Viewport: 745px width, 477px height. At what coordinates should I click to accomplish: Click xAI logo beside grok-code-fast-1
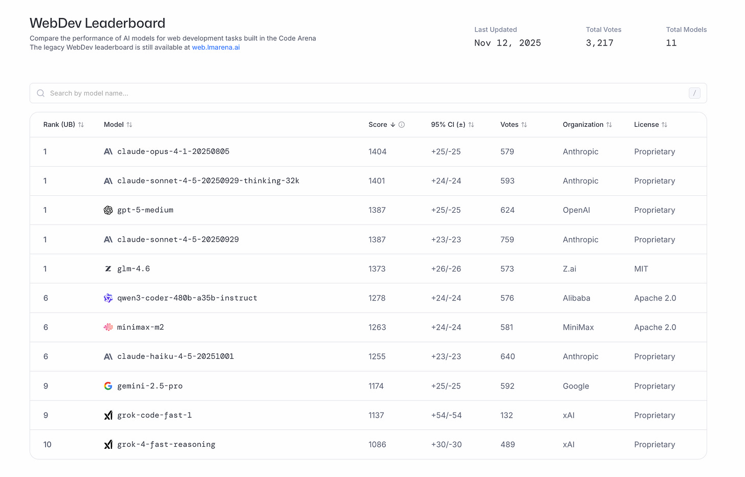click(108, 415)
